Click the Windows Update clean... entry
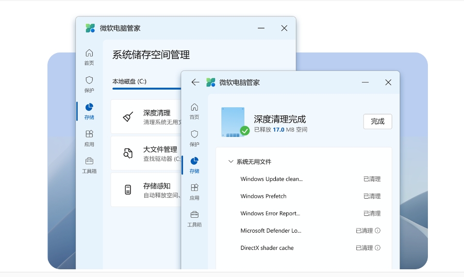 272,179
